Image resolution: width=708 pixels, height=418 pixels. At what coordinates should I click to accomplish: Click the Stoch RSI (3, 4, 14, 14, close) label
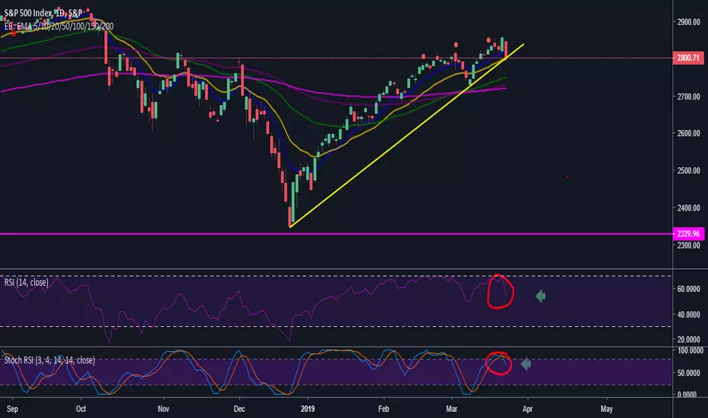(x=49, y=360)
